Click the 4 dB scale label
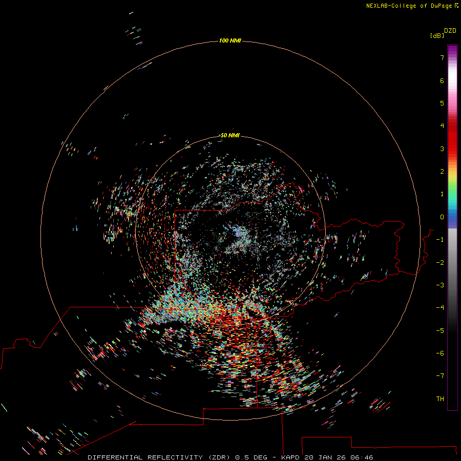 pos(442,126)
